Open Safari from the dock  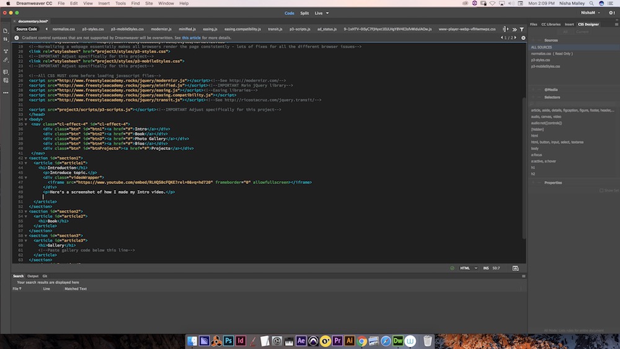[x=386, y=341]
